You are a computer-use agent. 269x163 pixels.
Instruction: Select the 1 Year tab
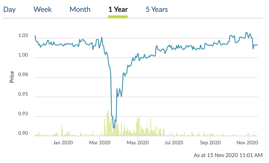click(118, 9)
